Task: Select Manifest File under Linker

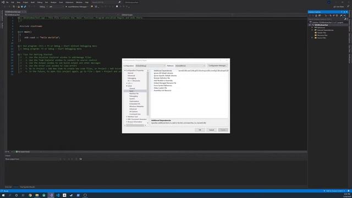Action: pos(134,94)
